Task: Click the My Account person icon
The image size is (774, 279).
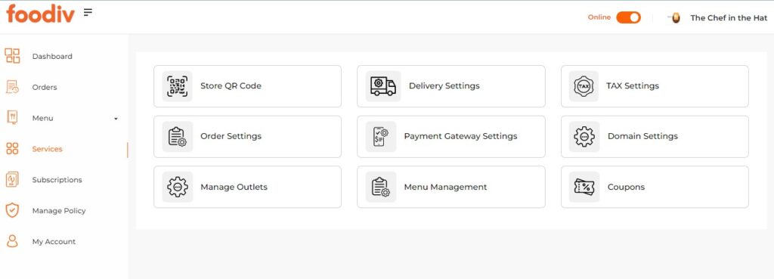Action: coord(12,241)
